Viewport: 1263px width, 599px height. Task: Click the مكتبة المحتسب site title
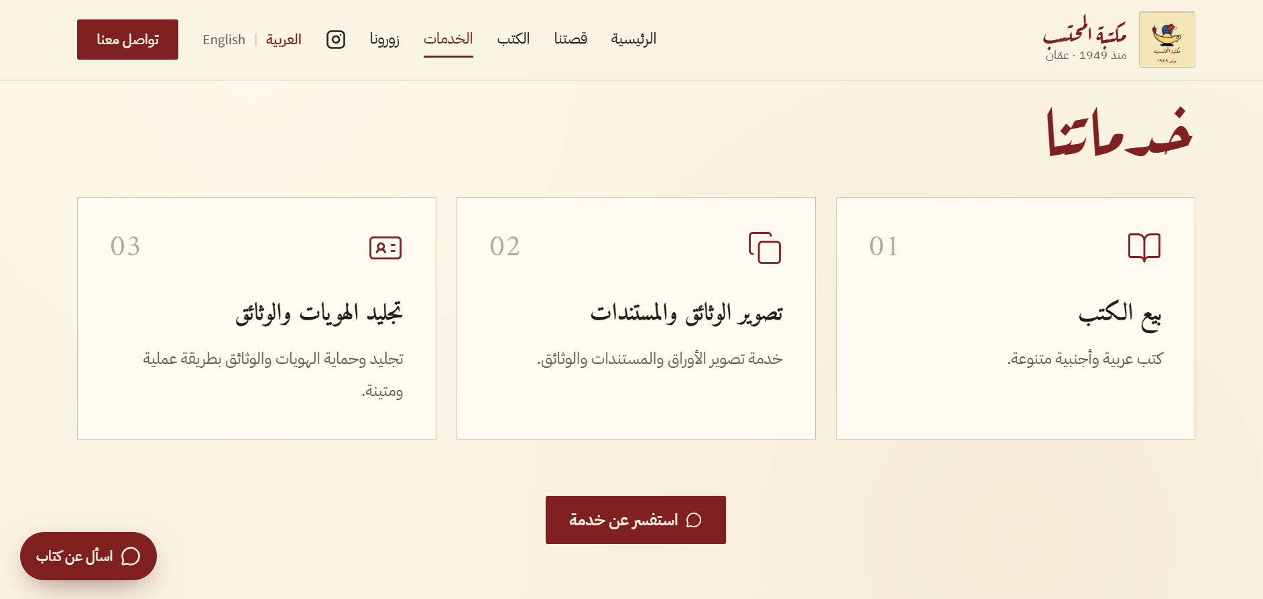(x=1085, y=31)
